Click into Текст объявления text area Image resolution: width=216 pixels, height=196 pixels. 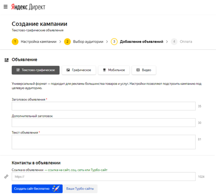[x=104, y=142]
